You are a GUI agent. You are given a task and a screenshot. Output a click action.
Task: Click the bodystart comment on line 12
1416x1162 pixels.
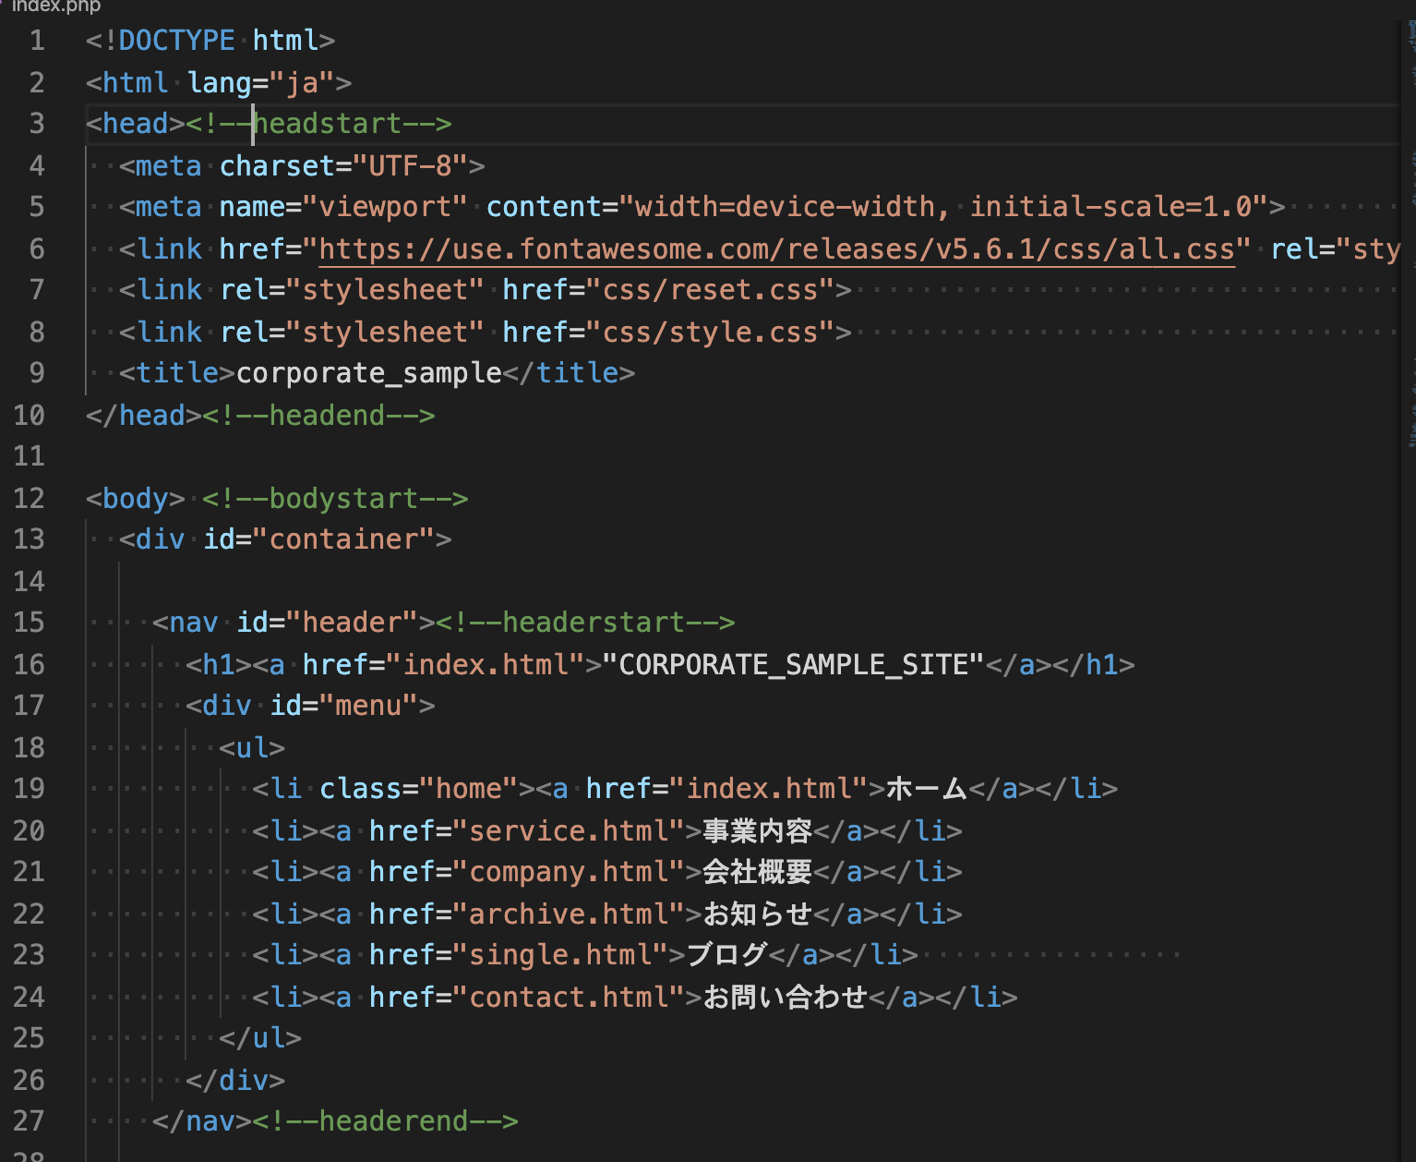pyautogui.click(x=334, y=498)
